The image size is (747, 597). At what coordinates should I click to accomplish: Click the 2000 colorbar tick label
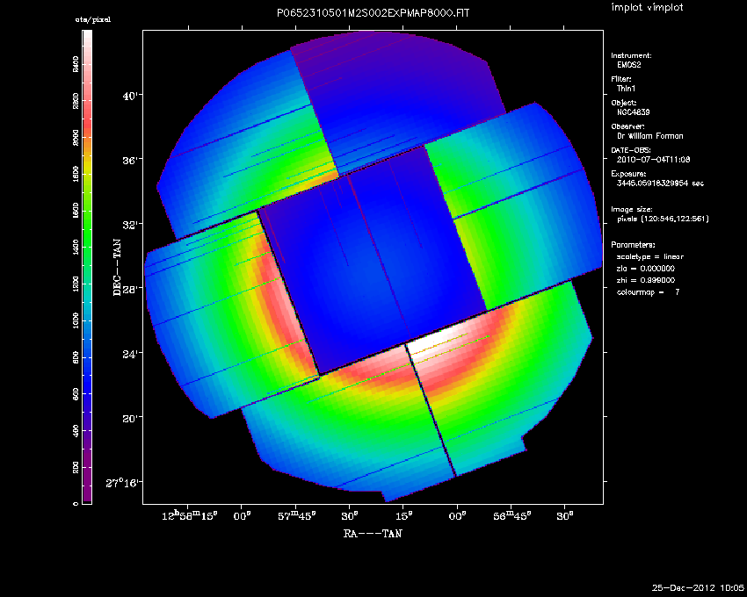76,138
